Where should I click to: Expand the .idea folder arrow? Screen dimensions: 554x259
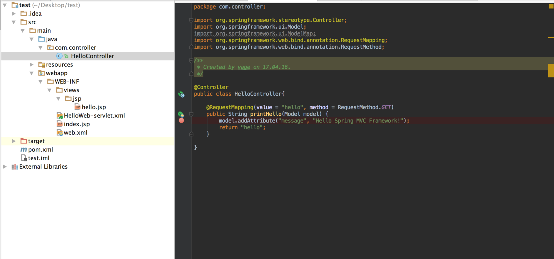coord(14,14)
